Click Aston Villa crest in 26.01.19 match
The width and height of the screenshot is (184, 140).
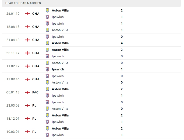tap(48, 10)
